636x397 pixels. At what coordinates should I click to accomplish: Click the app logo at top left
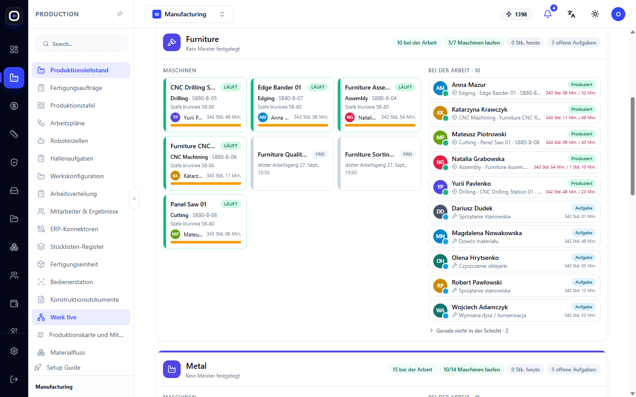point(14,16)
